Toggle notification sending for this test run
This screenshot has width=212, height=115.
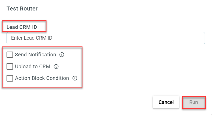click(10, 55)
